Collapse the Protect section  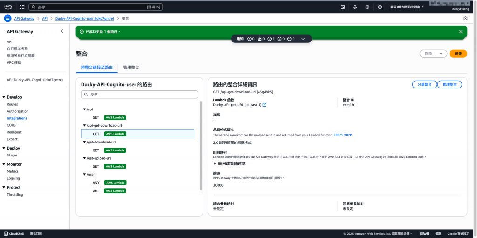4,187
